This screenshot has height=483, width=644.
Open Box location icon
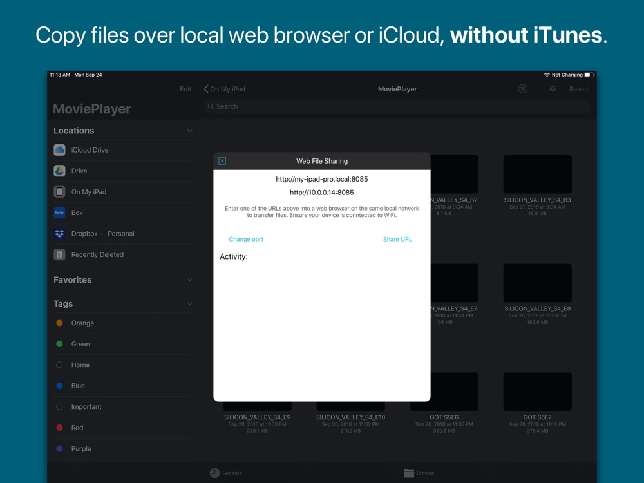tap(59, 213)
